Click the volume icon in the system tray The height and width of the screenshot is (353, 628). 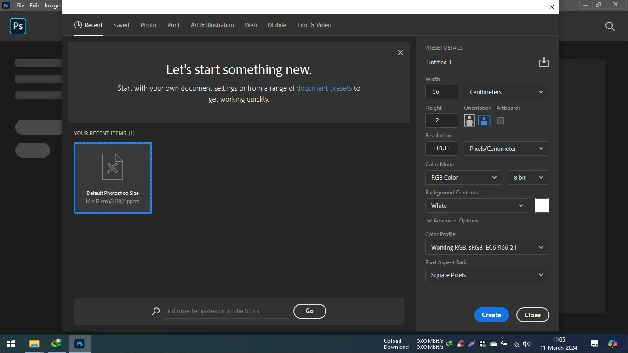point(525,343)
